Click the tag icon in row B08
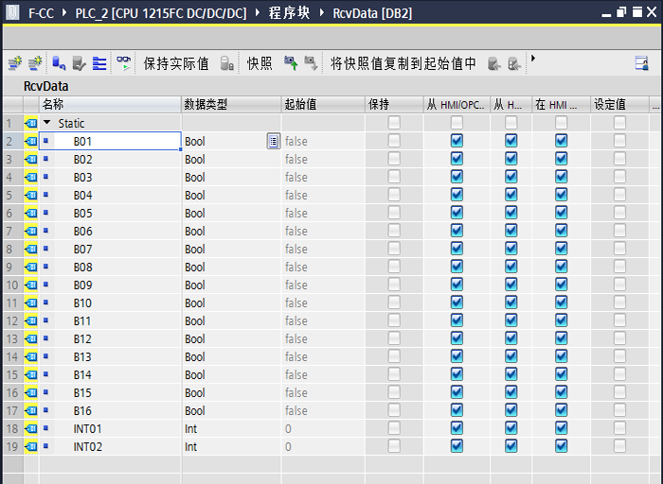This screenshot has width=663, height=484. click(x=31, y=267)
